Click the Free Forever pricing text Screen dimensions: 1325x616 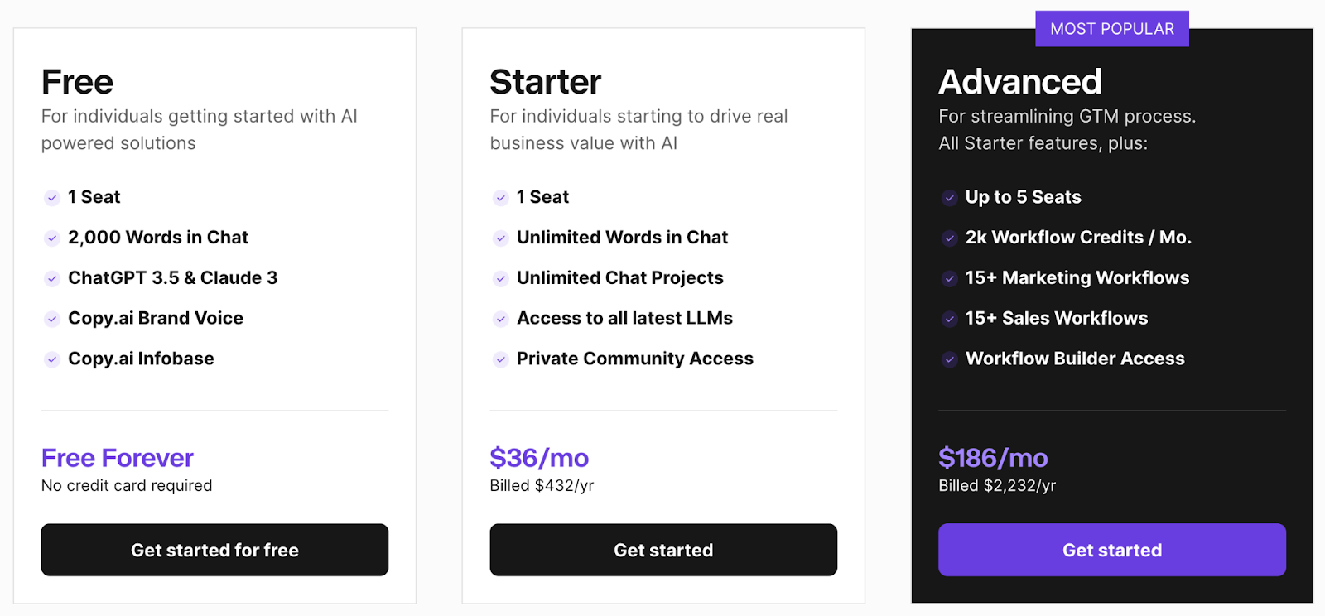[118, 458]
